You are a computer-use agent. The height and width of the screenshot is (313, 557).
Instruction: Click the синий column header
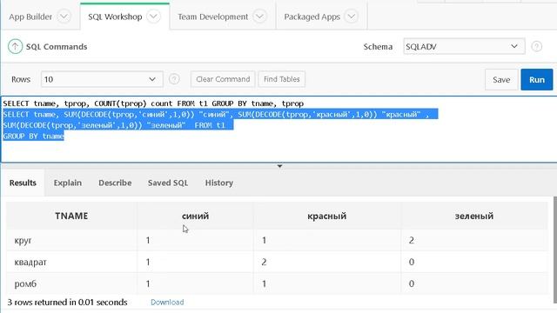[x=195, y=216]
